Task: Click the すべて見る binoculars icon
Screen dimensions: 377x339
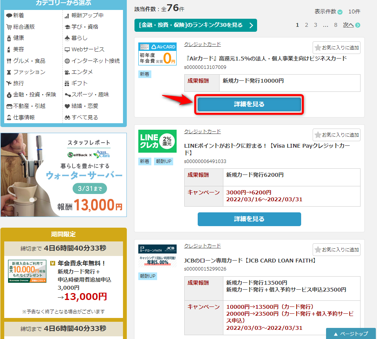Action: pos(67,117)
